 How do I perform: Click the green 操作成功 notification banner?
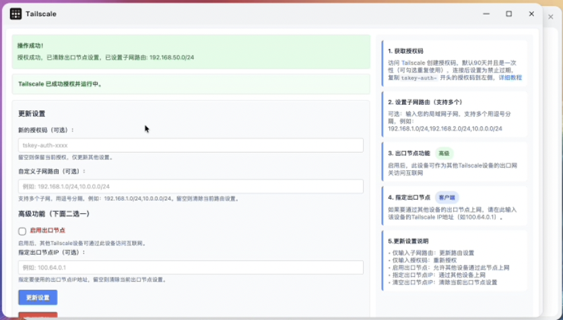click(x=191, y=52)
